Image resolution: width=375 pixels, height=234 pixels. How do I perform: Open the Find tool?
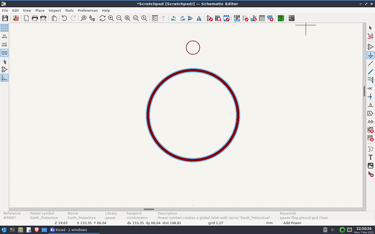point(84,18)
